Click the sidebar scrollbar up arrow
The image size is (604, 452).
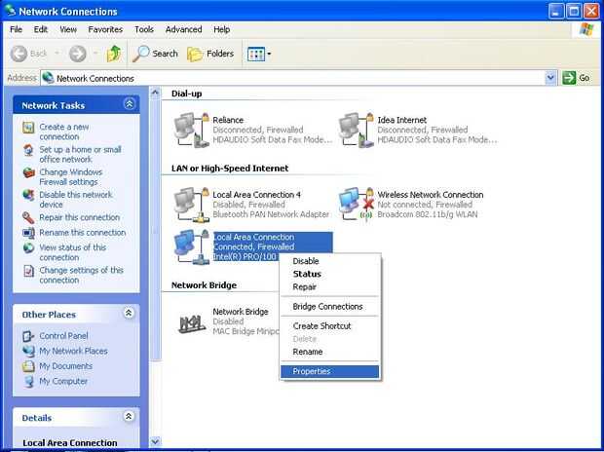tap(155, 93)
